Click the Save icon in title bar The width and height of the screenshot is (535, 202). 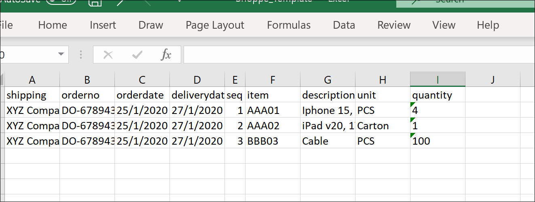tap(95, 2)
